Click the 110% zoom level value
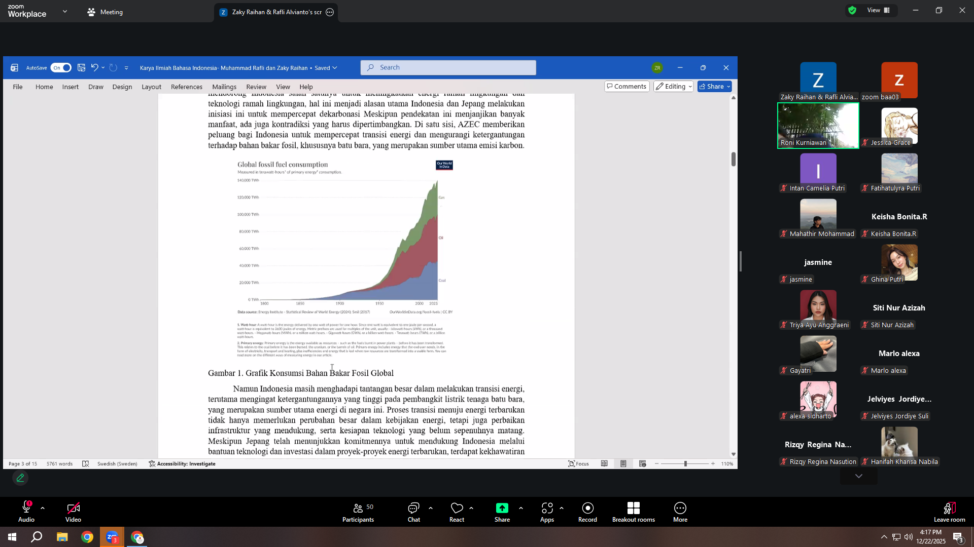Viewport: 974px width, 547px height. click(727, 464)
